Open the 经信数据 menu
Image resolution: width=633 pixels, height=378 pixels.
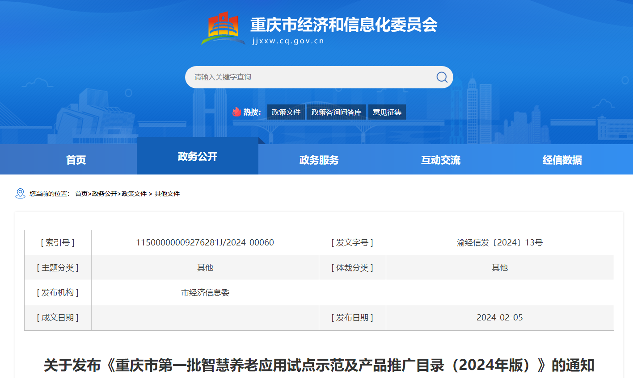tap(561, 160)
